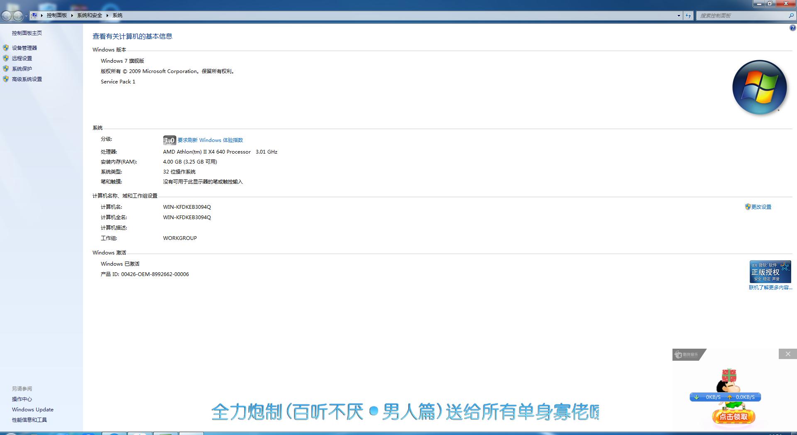Expand the arrow before 控制面板 in the breadcrumb
The width and height of the screenshot is (797, 435).
tap(42, 15)
